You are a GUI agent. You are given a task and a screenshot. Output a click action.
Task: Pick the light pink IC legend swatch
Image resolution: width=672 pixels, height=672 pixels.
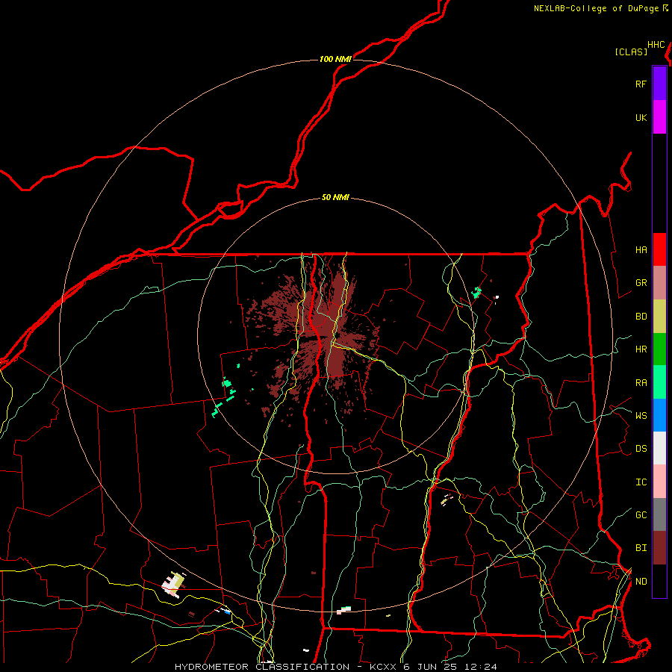point(659,482)
